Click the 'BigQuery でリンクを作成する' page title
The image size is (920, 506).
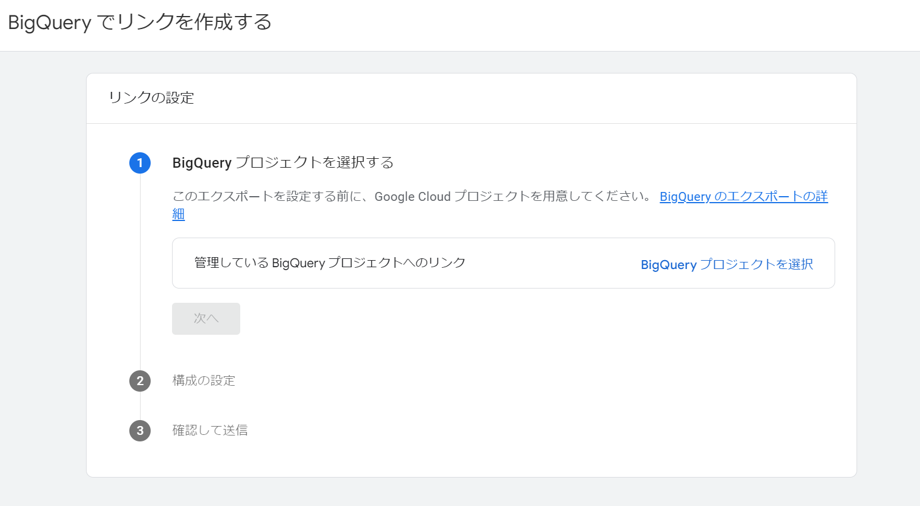point(140,23)
